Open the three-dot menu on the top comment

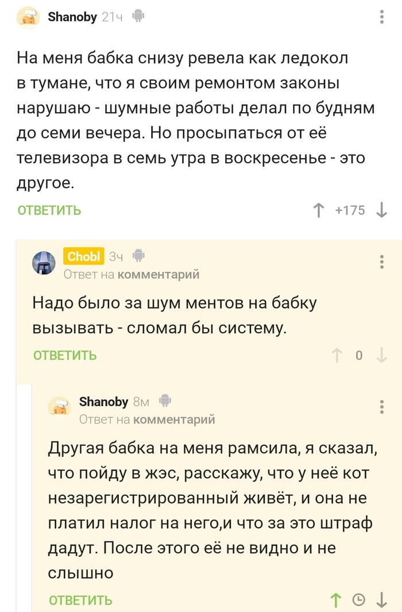point(381,16)
